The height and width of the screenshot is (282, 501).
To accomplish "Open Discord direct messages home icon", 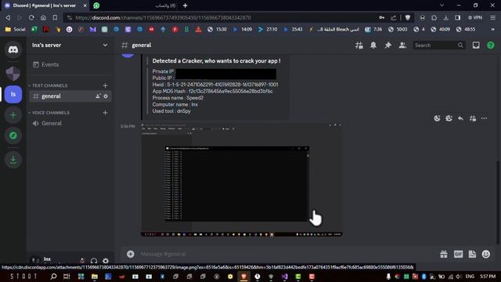I will (x=13, y=49).
